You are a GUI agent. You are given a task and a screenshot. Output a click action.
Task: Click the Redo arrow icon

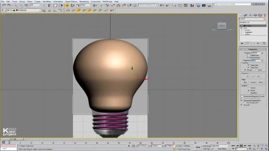[9, 5]
